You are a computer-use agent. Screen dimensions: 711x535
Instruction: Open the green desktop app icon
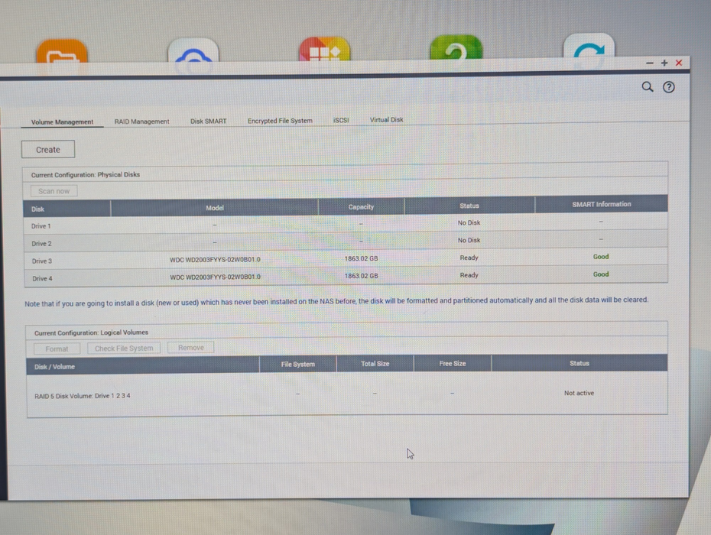(x=456, y=47)
